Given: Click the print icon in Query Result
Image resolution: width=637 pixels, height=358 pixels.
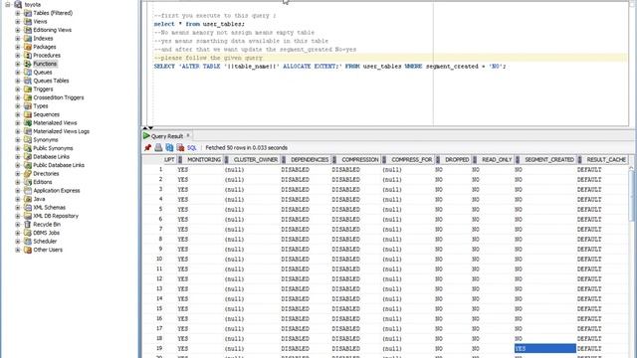Looking at the screenshot, I should (158, 148).
